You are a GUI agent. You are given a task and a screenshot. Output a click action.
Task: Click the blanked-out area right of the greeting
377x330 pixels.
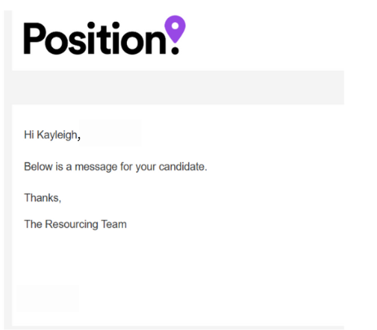[x=111, y=133]
